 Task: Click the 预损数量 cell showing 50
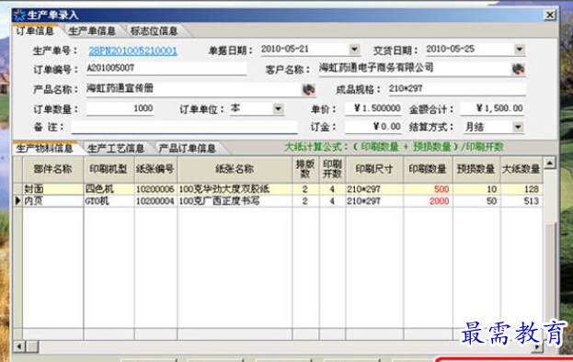(476, 200)
